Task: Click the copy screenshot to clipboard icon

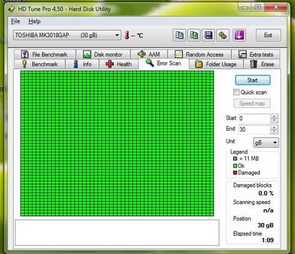Action: click(x=194, y=35)
